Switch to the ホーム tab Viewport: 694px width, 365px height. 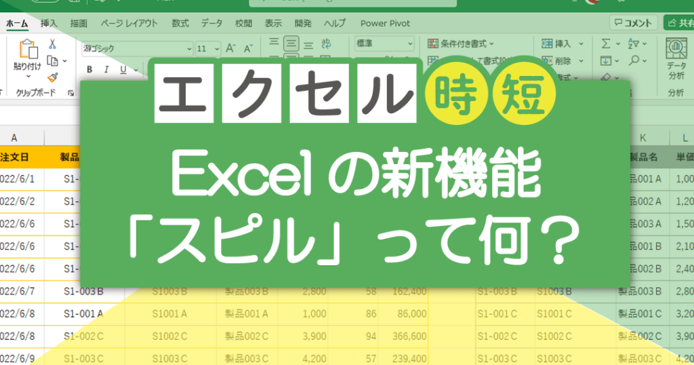(x=17, y=24)
